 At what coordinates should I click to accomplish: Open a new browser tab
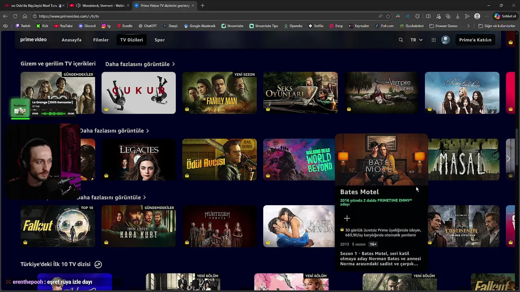point(203,5)
